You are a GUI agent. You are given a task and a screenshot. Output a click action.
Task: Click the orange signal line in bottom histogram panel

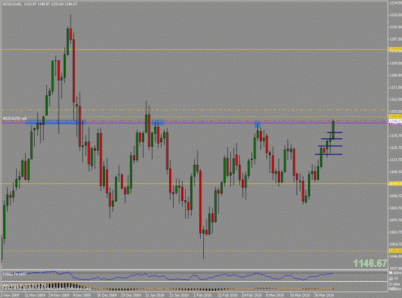coord(167,288)
